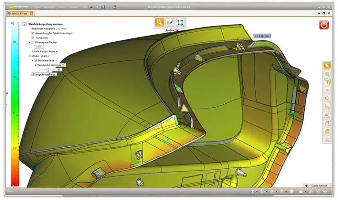Enable 'Filtere graue Flächen' checkbox

[x=33, y=42]
